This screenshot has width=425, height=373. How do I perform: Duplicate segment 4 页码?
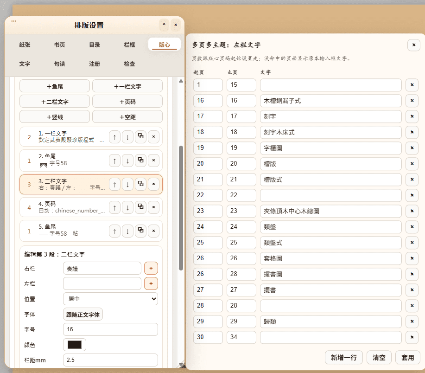point(141,207)
